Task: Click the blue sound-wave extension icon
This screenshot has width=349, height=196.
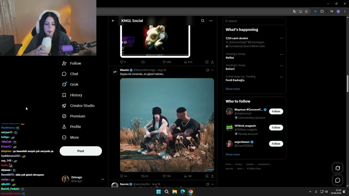Action: click(315, 11)
